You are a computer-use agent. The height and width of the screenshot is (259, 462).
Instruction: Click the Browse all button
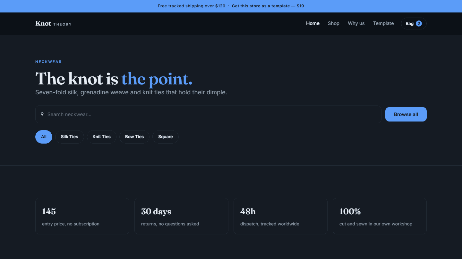(406, 114)
